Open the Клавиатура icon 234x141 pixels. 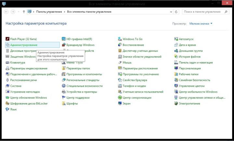[7, 62]
